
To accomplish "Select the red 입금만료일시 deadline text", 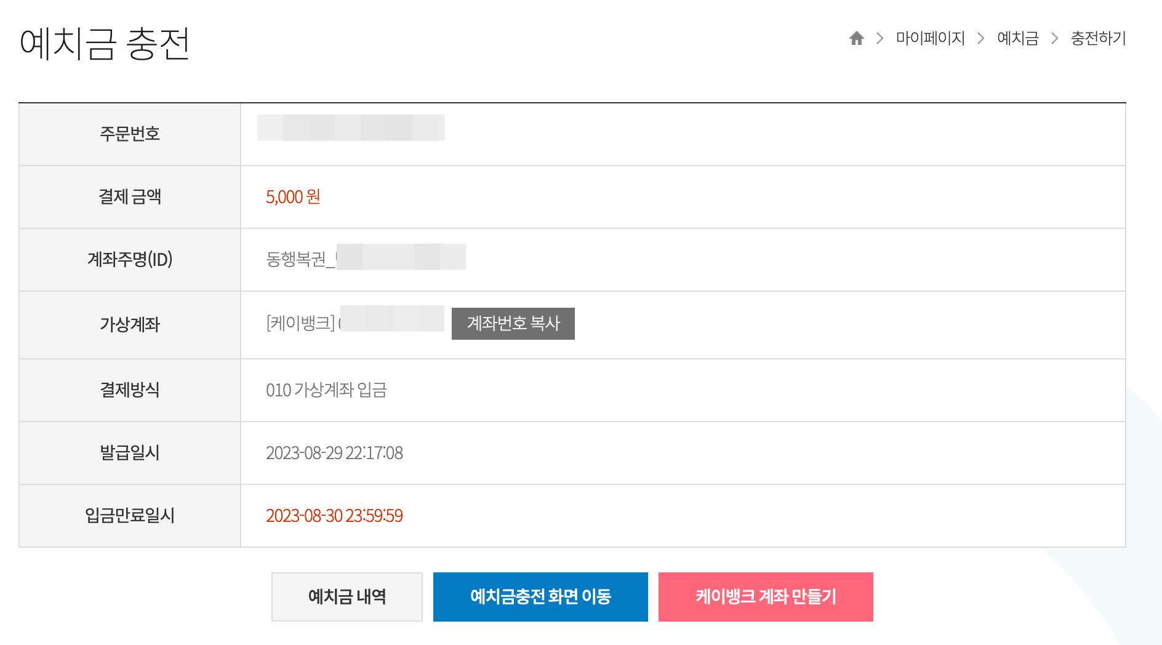I will pos(334,516).
